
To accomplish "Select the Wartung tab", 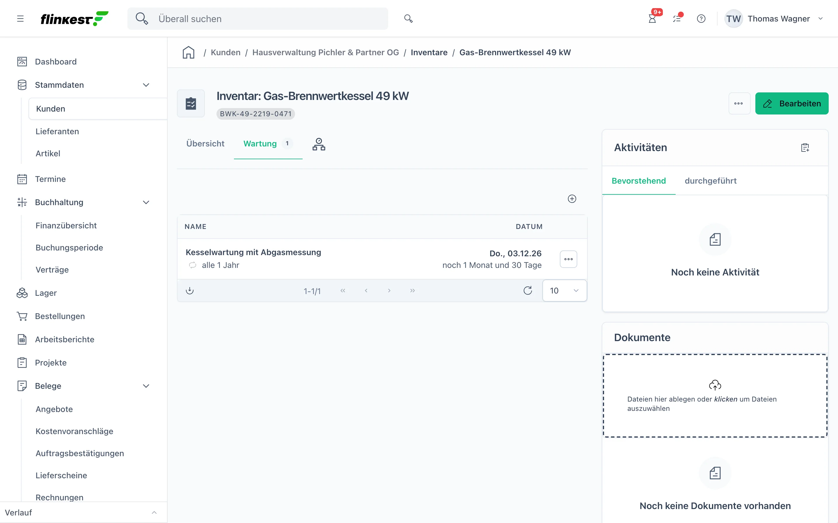I will click(x=268, y=144).
